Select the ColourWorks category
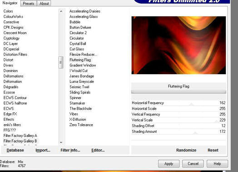 click(13, 16)
